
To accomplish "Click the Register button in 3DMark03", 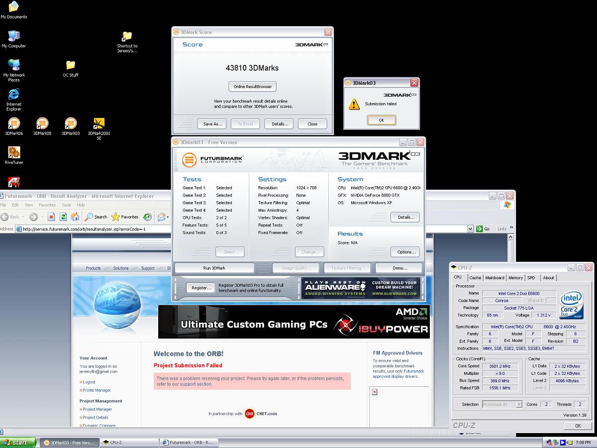I will click(201, 288).
